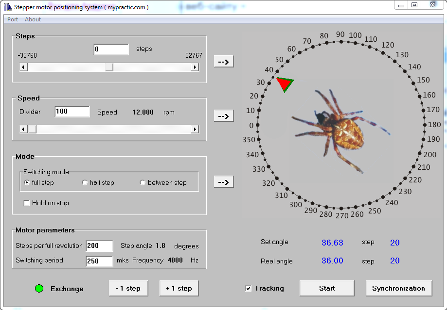Click the steps minimum label -32768

tap(27, 55)
